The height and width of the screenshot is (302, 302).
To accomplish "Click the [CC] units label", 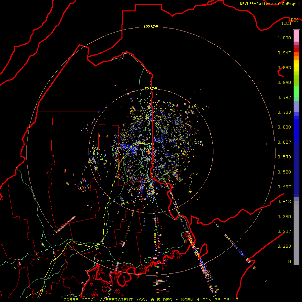I will [x=287, y=23].
